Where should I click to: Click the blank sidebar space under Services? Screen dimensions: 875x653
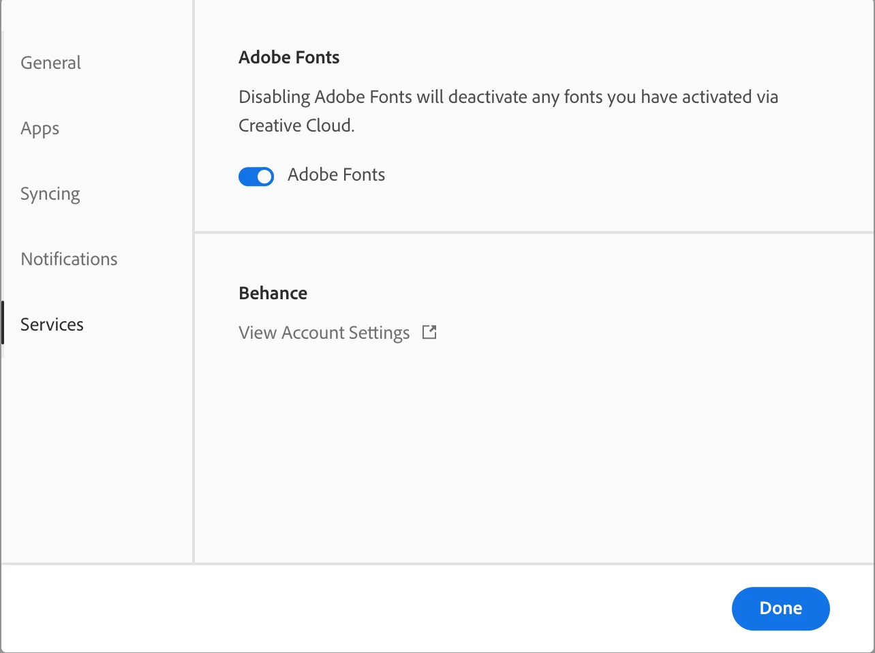click(x=97, y=457)
